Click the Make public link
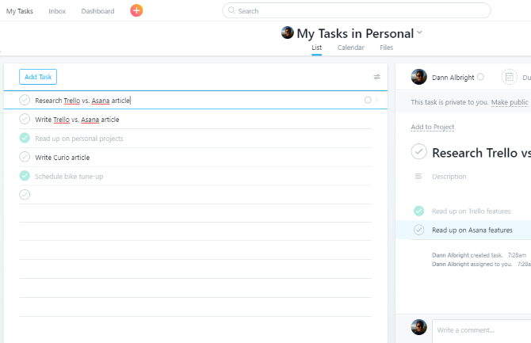 (510, 103)
